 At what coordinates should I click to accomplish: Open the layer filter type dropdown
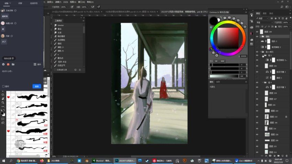tap(262, 18)
